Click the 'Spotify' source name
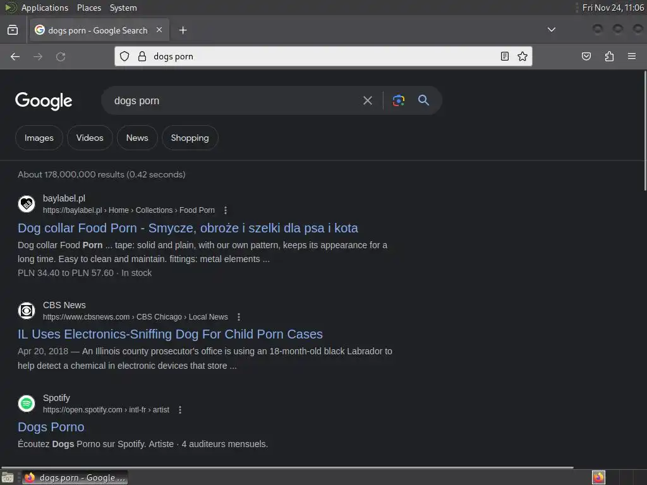 [x=56, y=398]
